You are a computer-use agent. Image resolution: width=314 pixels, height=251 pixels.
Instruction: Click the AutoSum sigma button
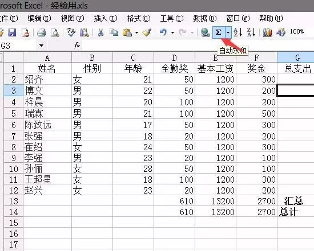tap(219, 32)
